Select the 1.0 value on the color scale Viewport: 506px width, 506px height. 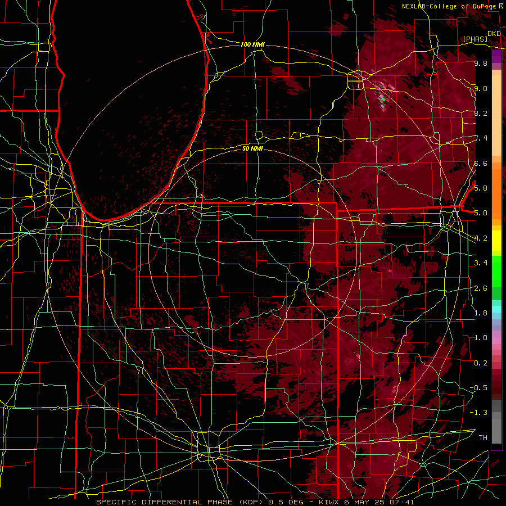481,338
